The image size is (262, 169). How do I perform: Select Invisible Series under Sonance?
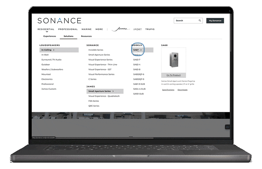coord(96,50)
